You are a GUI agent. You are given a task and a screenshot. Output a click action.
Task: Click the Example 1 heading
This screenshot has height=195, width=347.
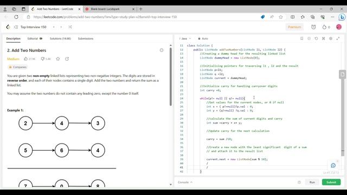pos(15,110)
